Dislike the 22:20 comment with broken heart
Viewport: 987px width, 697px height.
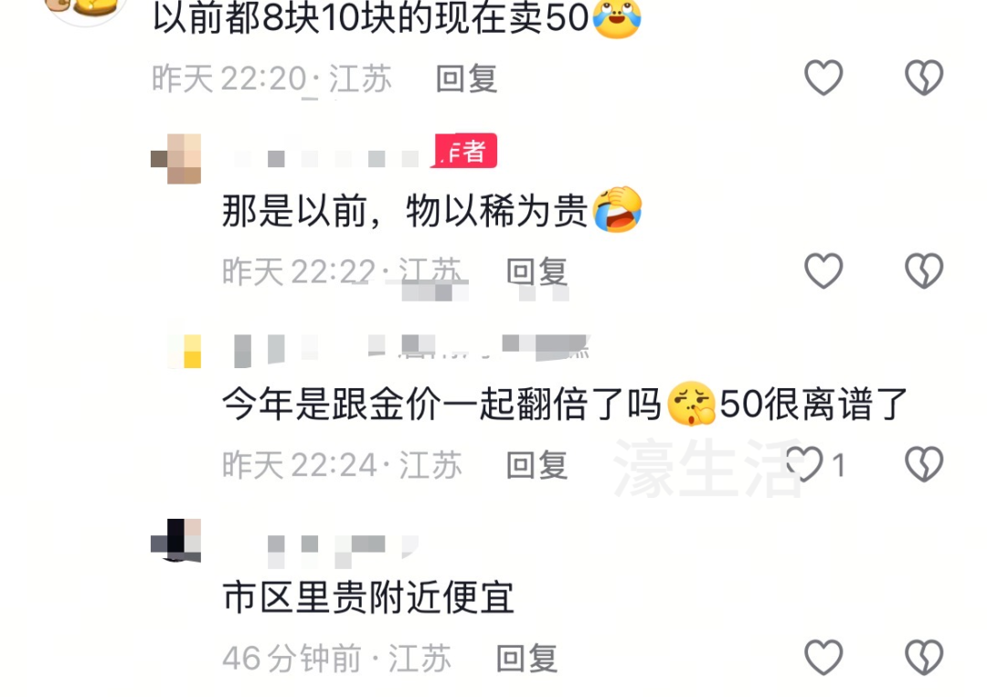924,78
